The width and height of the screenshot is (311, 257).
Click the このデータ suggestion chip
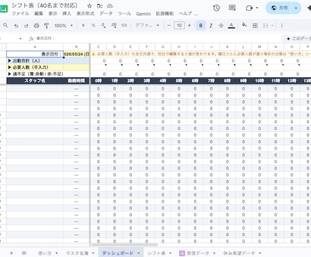296,39
